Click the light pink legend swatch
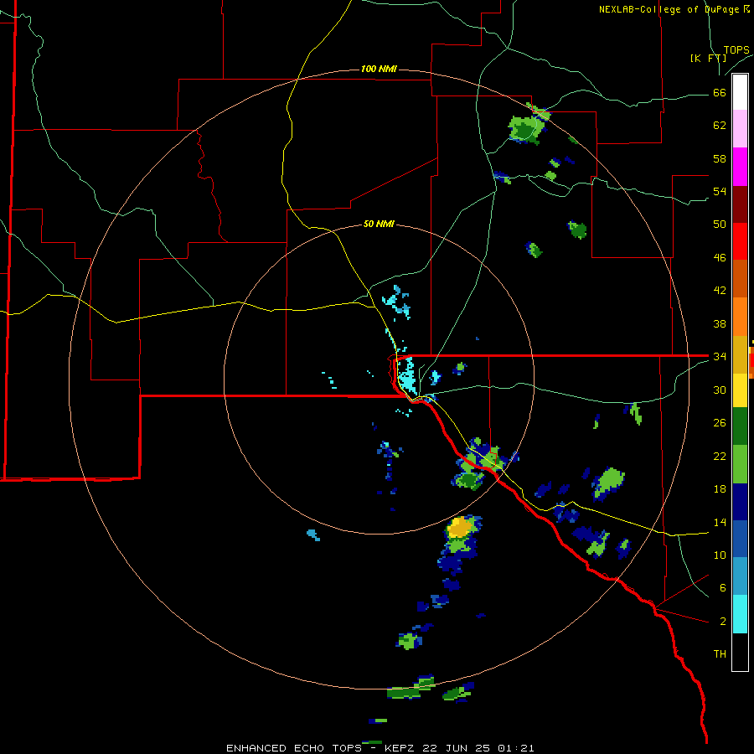This screenshot has width=754, height=754. [x=740, y=129]
